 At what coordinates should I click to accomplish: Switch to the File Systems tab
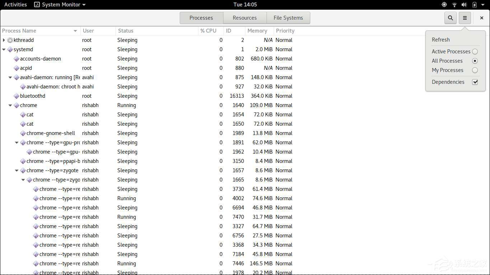(288, 18)
